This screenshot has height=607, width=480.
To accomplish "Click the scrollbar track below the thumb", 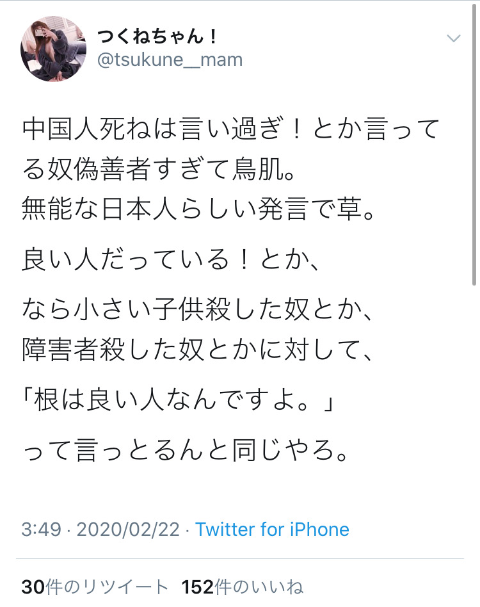I will point(475,445).
